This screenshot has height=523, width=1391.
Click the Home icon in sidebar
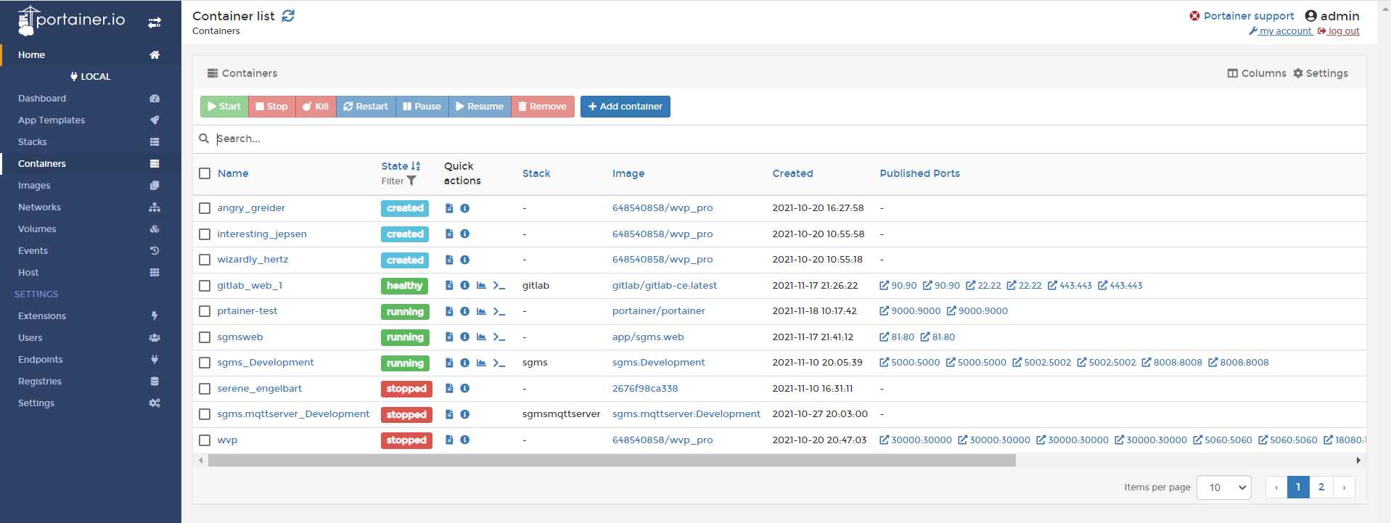coord(155,55)
